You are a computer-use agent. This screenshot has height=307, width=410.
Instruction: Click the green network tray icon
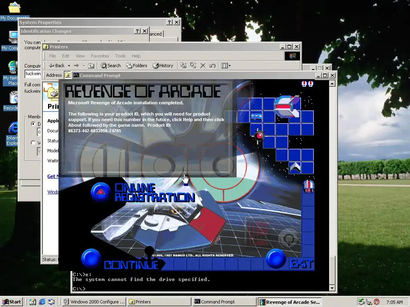[362, 302]
